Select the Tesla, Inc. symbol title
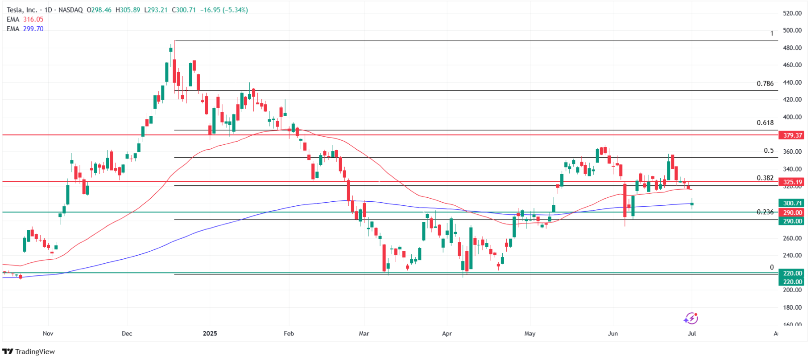This screenshot has height=359, width=811. coord(22,10)
